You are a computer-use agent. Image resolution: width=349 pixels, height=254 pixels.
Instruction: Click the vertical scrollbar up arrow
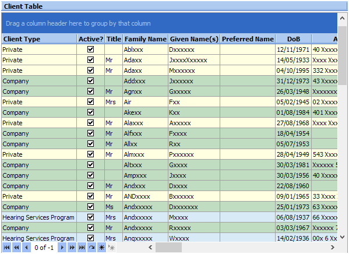pos(343,19)
